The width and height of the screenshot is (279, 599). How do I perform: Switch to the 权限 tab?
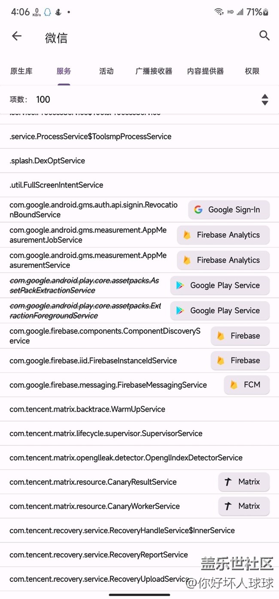[252, 71]
